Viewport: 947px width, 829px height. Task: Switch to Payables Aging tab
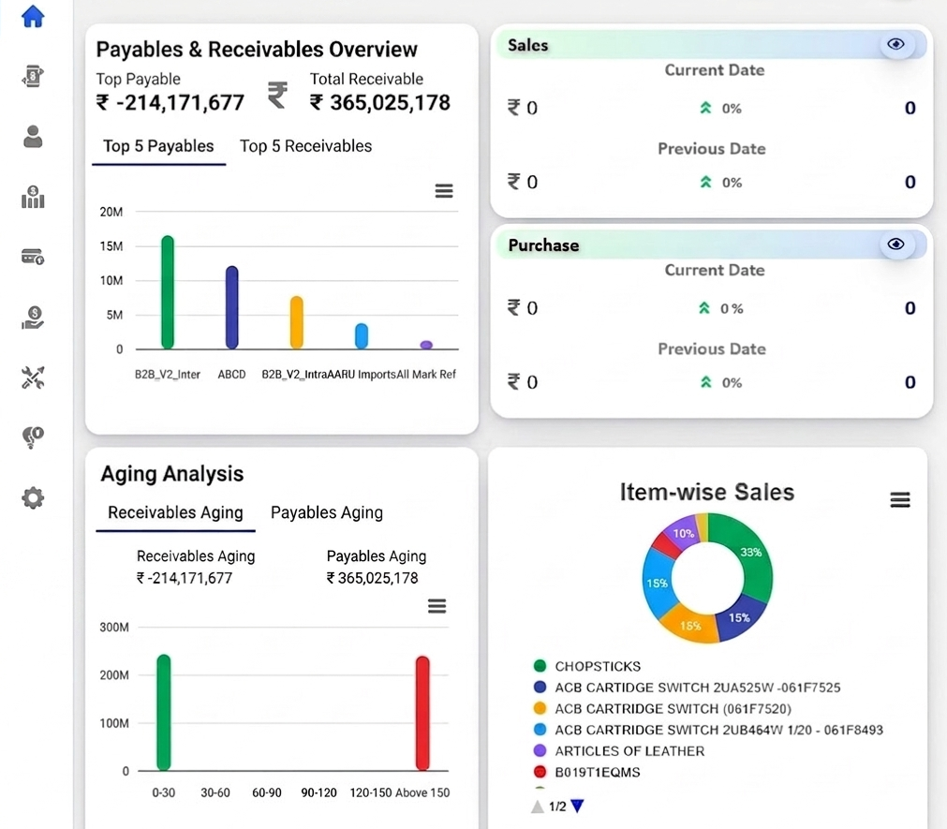(x=327, y=512)
